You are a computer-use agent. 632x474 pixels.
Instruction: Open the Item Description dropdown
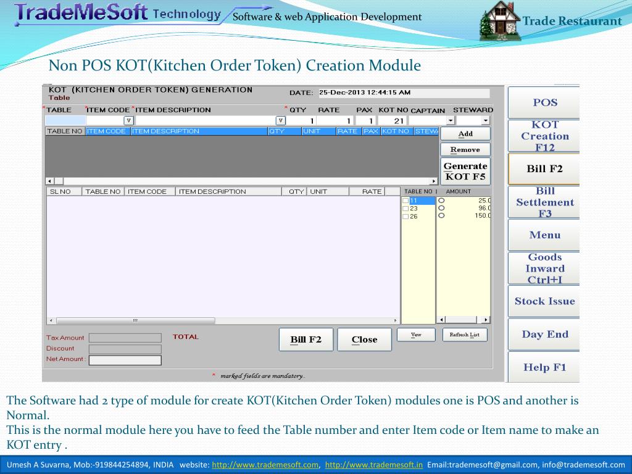[x=281, y=120]
